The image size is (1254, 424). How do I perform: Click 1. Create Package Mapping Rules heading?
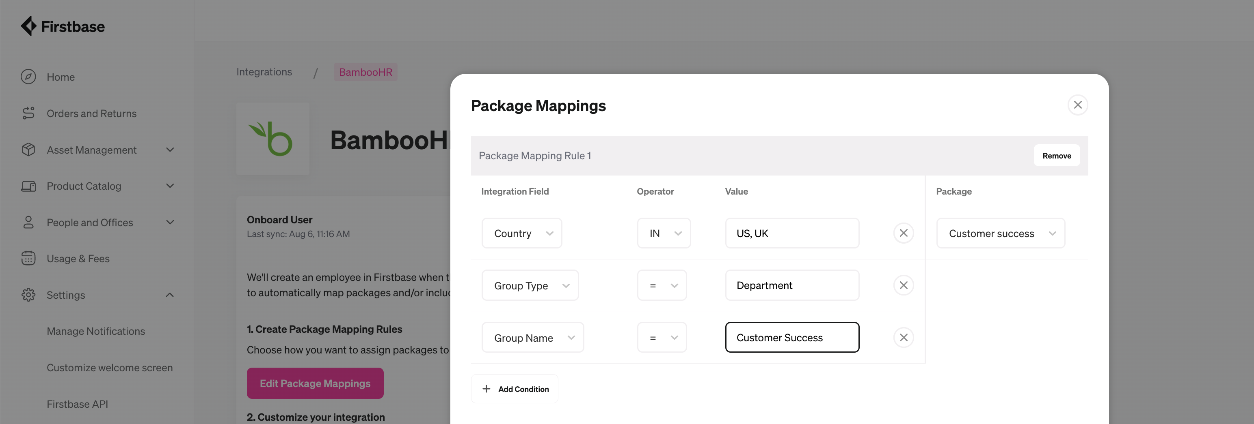[x=324, y=329]
